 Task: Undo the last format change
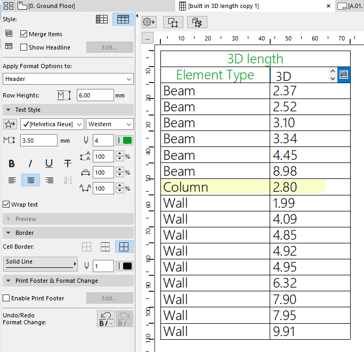pyautogui.click(x=104, y=318)
